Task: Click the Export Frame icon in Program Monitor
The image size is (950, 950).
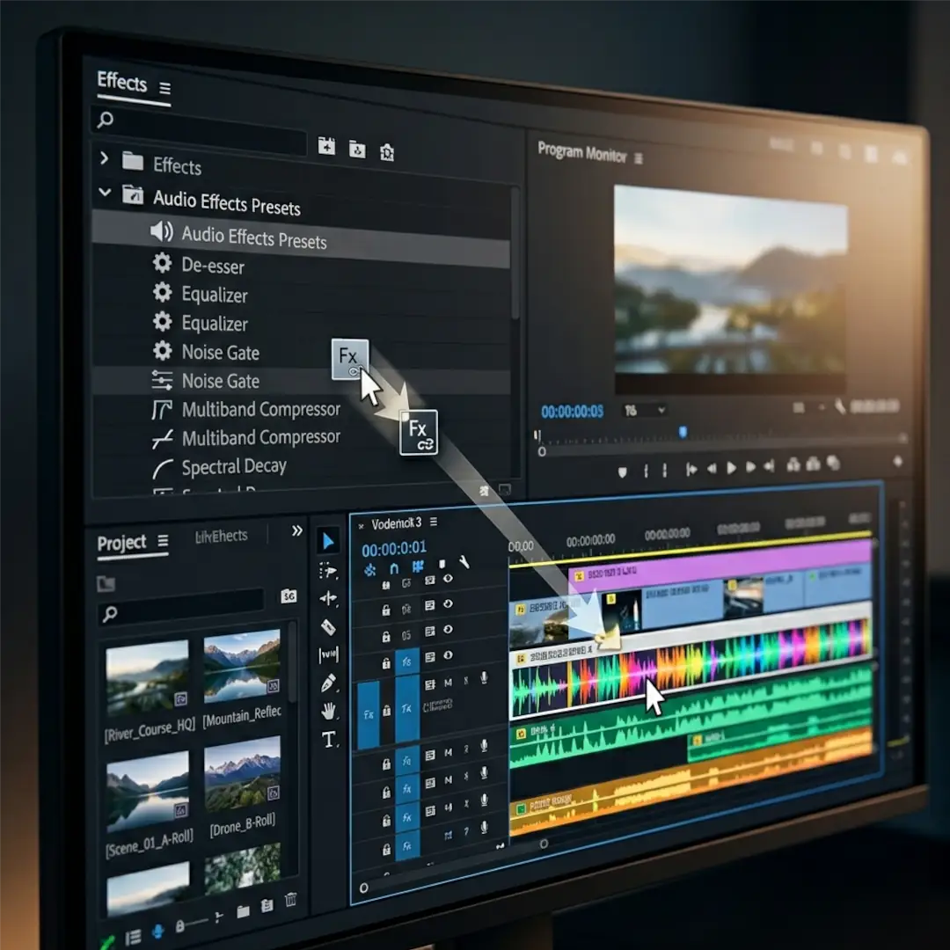Action: point(834,463)
